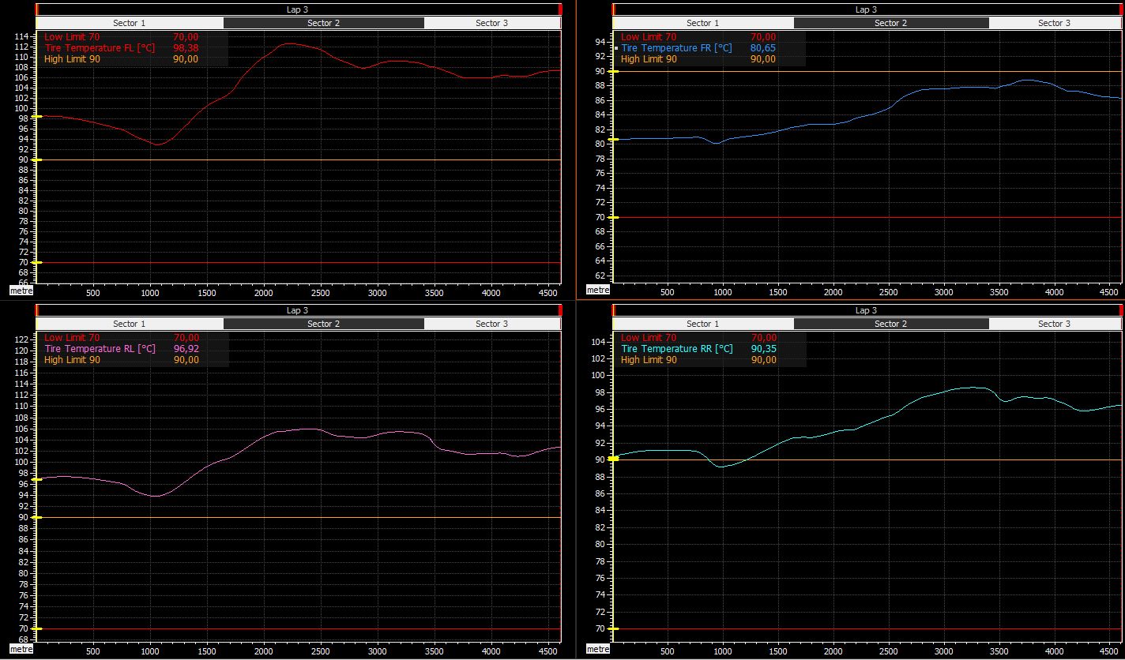This screenshot has width=1125, height=660.
Task: Click the metre axis label under RL graph
Action: coord(21,649)
